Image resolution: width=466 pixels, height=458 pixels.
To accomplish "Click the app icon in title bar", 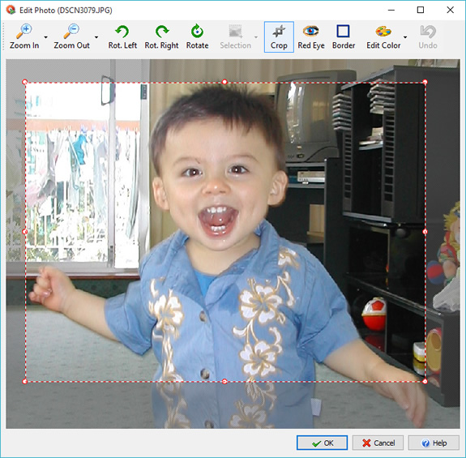I will (x=11, y=10).
